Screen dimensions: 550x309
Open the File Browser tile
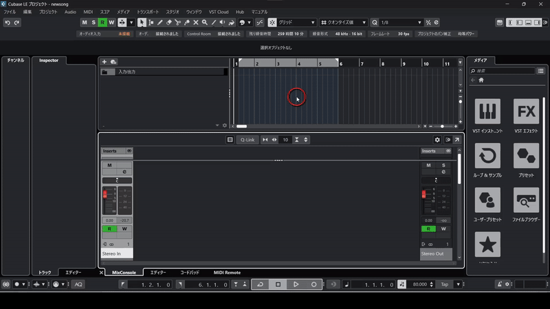click(526, 200)
